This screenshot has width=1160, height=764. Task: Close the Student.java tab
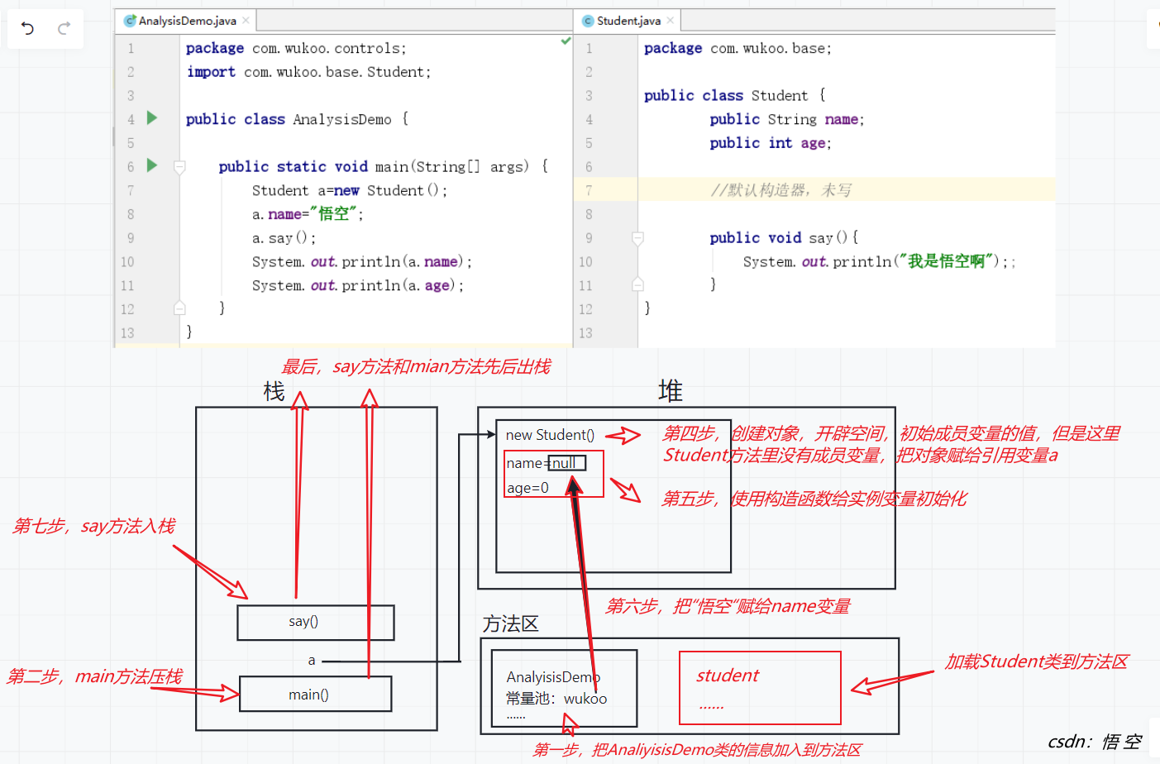pos(670,21)
